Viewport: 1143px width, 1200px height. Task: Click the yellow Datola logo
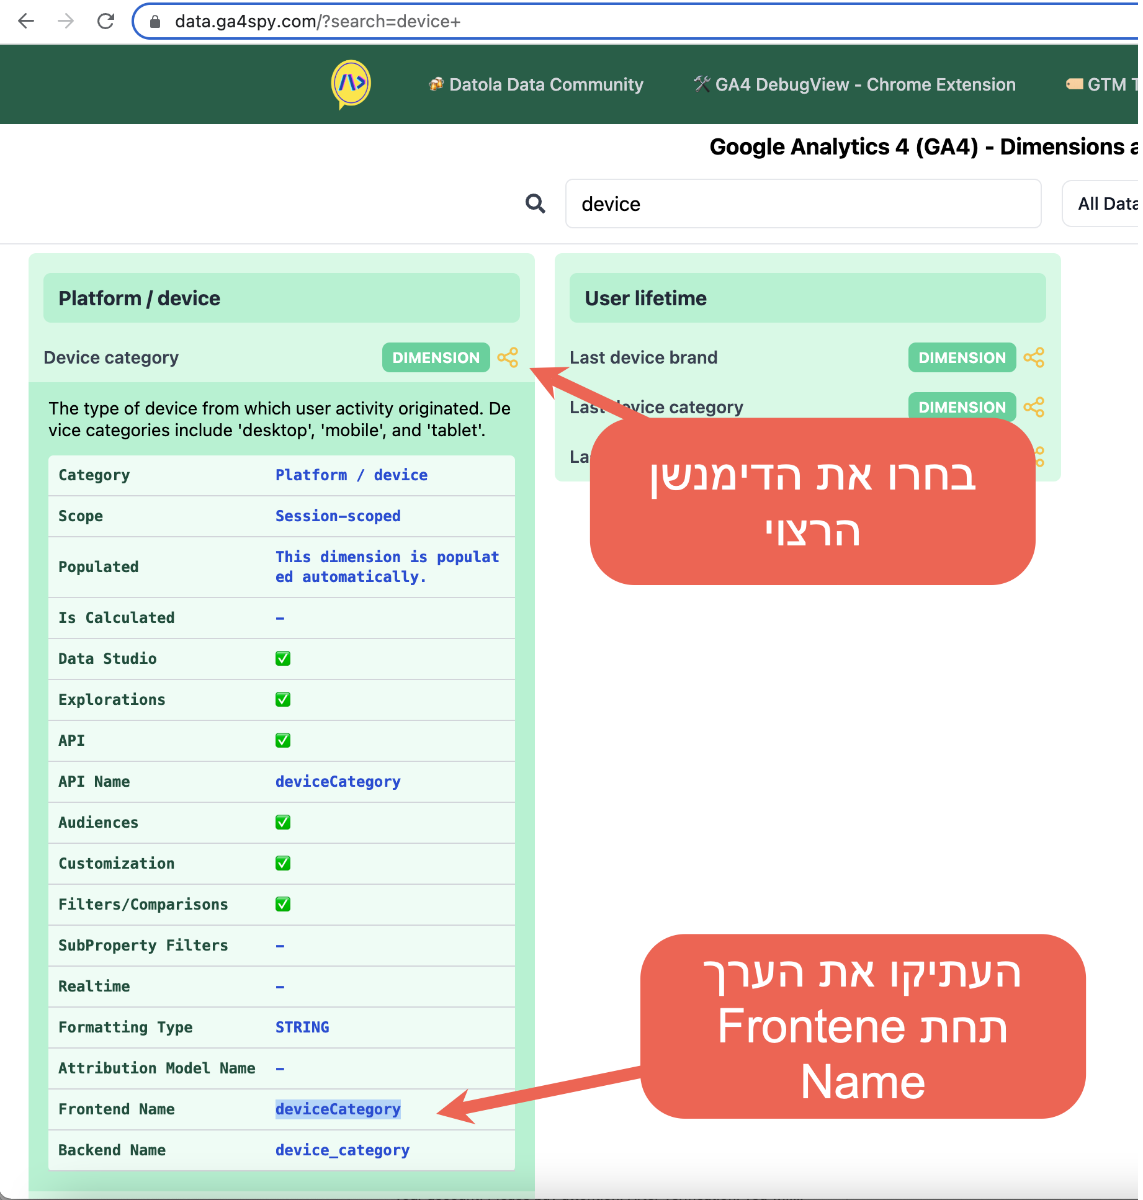351,84
